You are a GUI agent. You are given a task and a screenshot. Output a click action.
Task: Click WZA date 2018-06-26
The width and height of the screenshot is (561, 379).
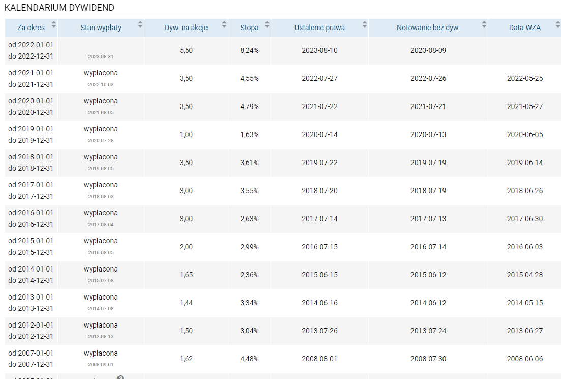[x=525, y=191]
